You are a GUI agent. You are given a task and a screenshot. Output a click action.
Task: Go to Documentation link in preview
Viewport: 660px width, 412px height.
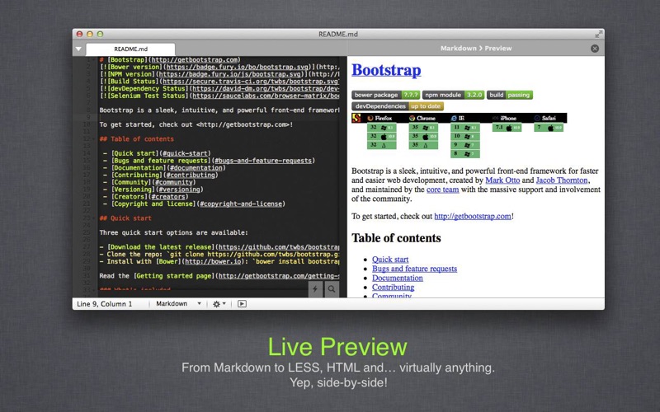point(398,278)
